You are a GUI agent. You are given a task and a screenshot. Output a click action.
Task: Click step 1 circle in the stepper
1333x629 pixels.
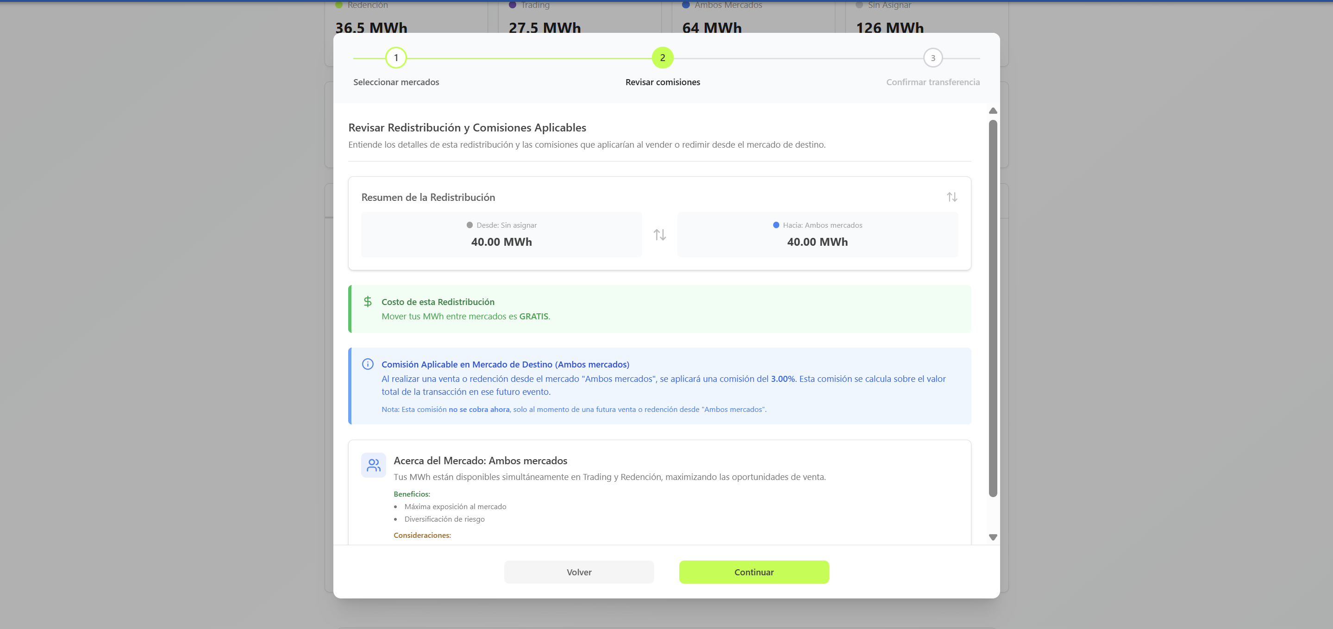point(396,58)
